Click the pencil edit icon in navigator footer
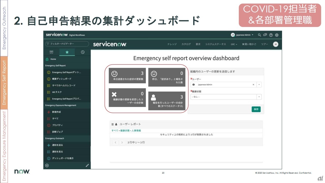Viewport: 325px width, 183px height. pos(87,165)
